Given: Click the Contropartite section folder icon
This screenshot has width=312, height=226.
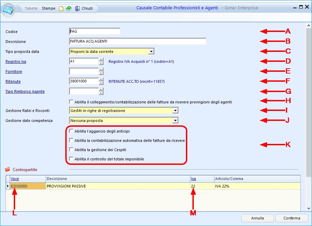Looking at the screenshot, I should pyautogui.click(x=8, y=170).
